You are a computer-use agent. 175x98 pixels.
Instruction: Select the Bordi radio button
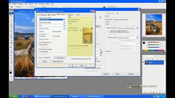point(40,32)
